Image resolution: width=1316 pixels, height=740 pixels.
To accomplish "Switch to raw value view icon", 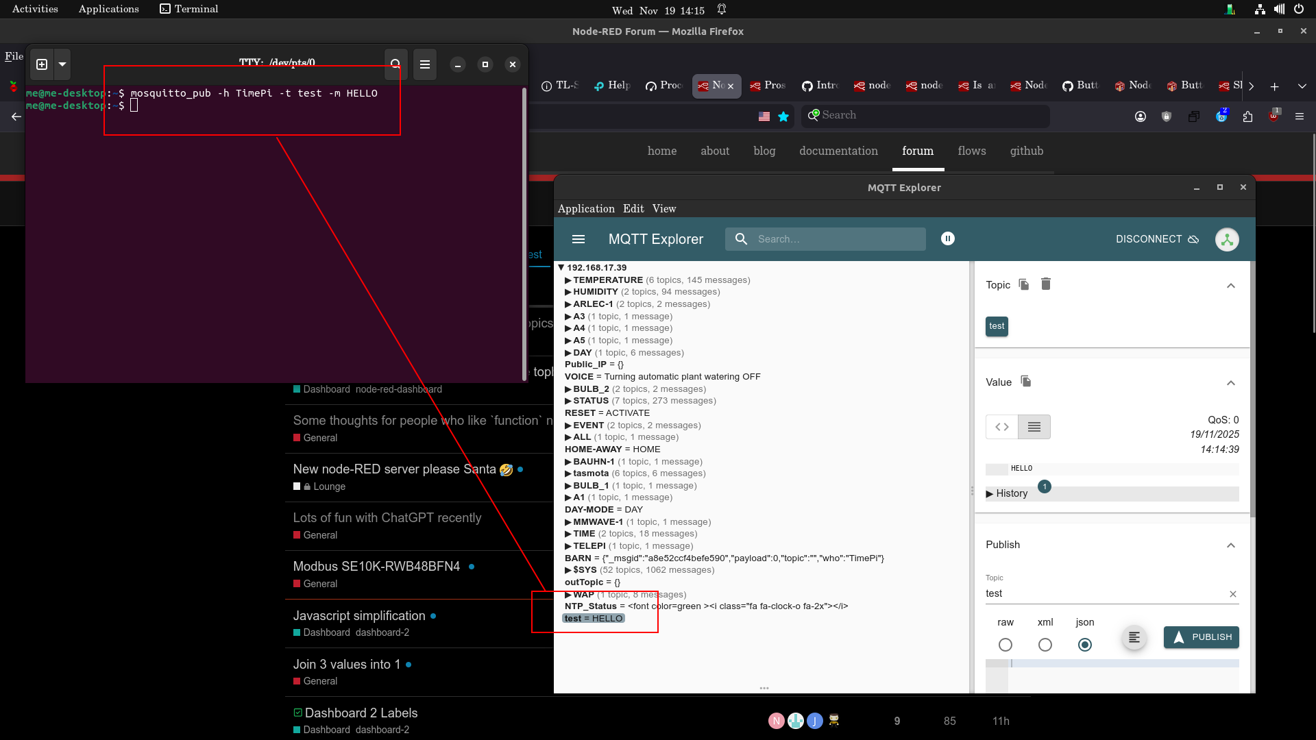I will [1001, 427].
